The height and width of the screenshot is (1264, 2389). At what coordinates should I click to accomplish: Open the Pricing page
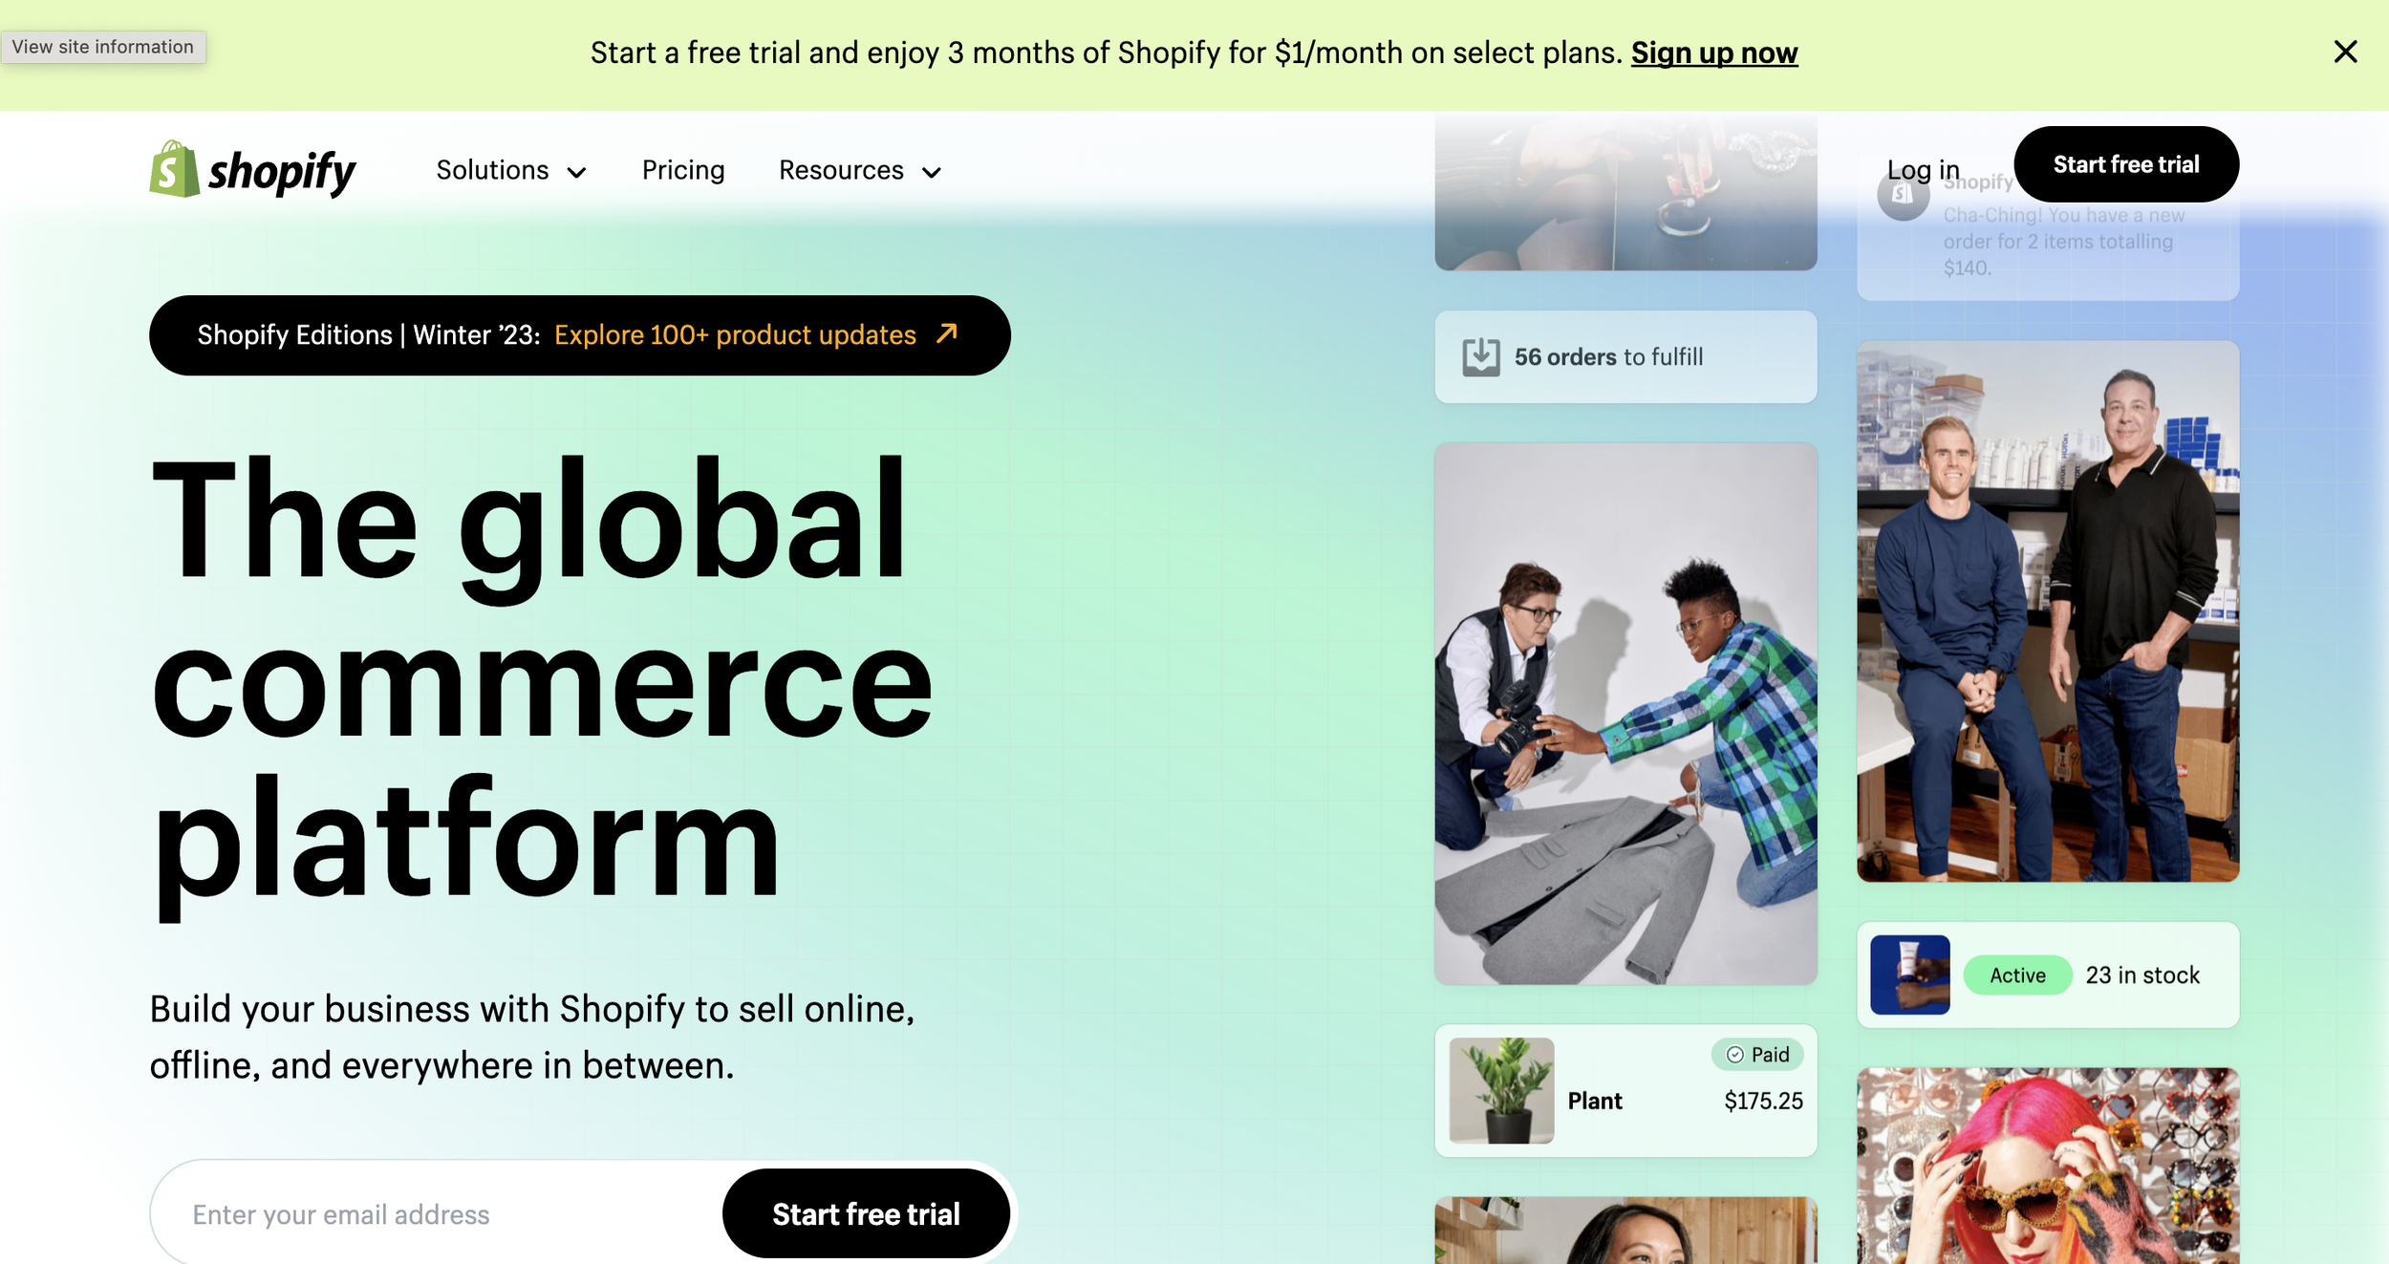[683, 170]
